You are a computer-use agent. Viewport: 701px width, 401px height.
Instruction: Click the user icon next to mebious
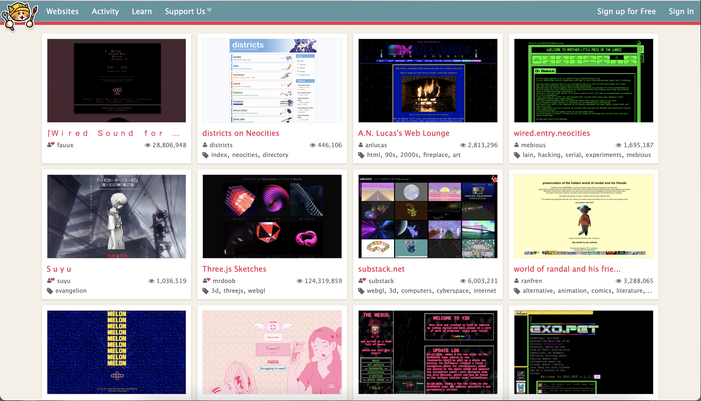(x=517, y=145)
